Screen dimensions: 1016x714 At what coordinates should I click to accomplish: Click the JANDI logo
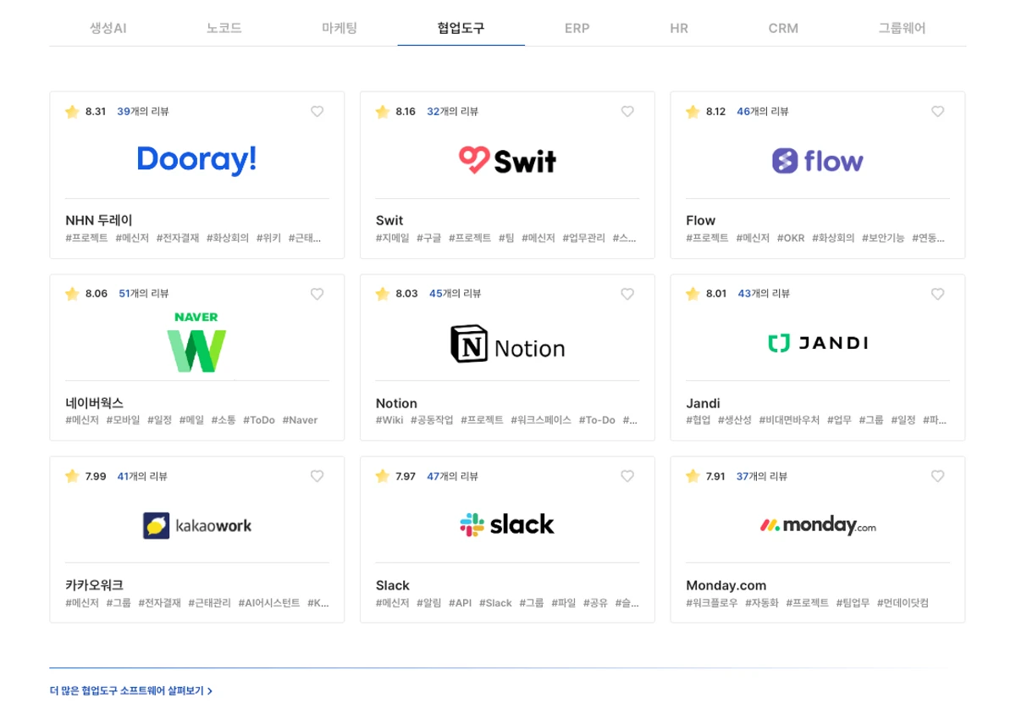817,343
